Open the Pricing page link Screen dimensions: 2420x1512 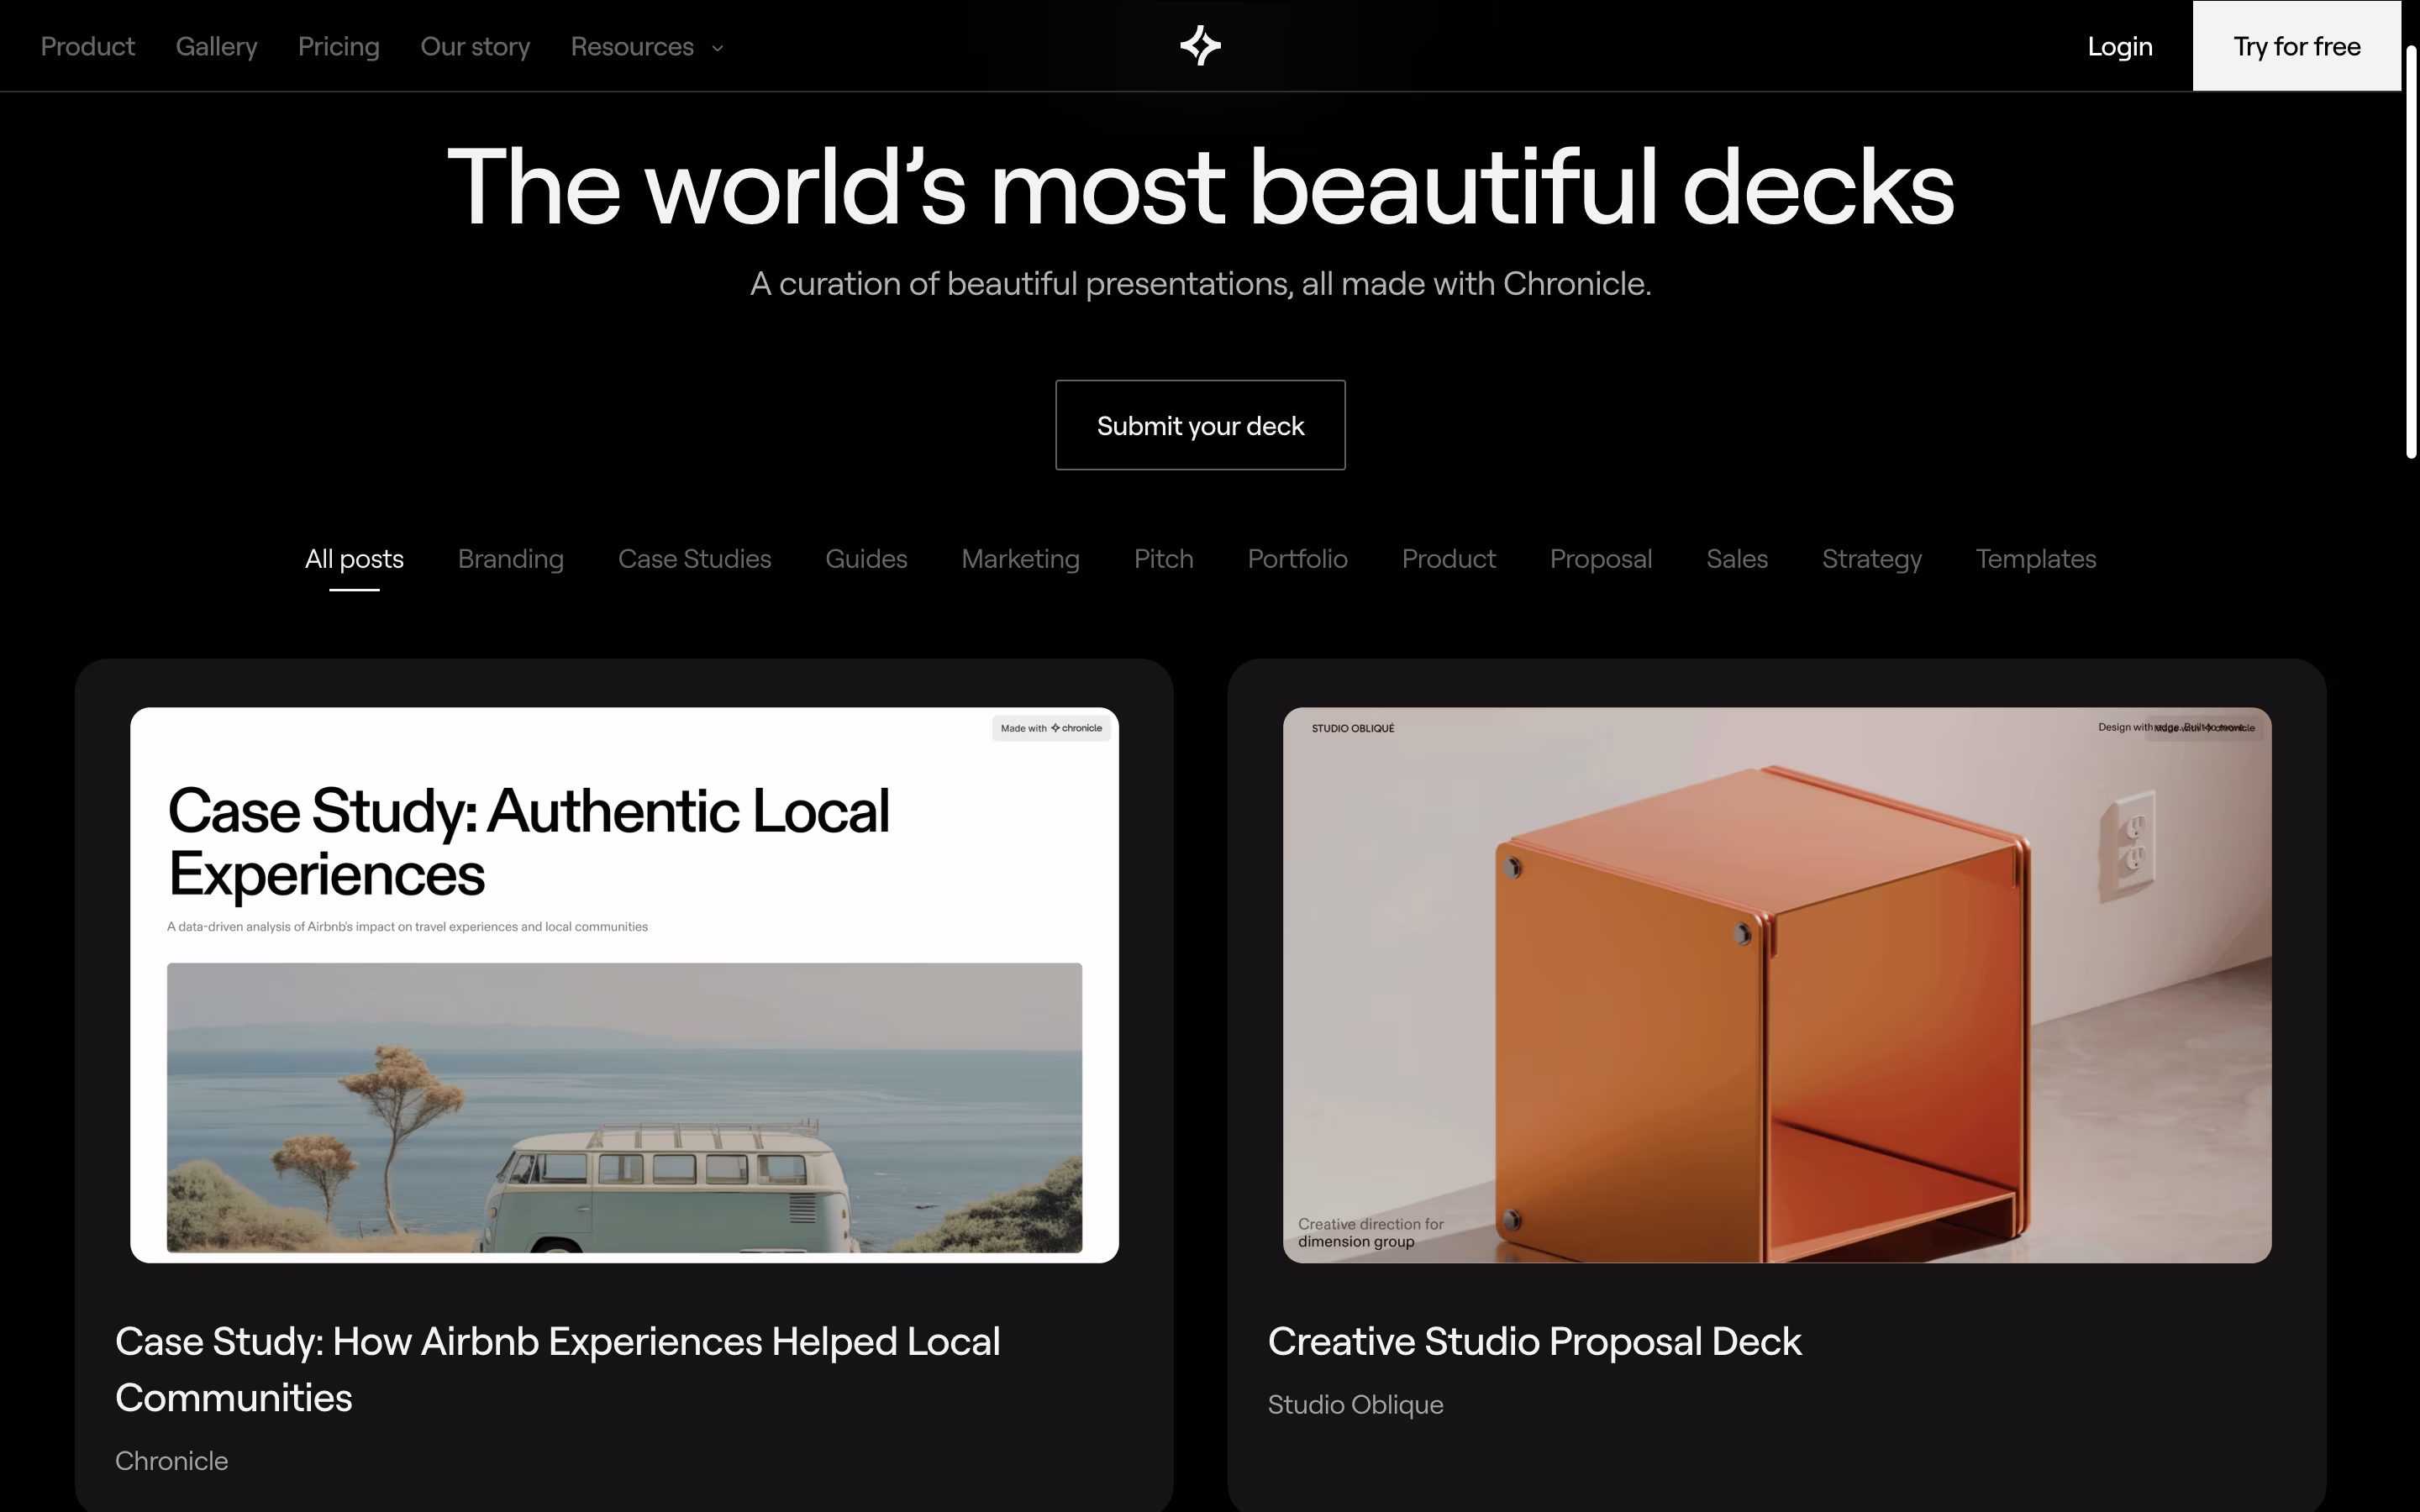click(x=339, y=46)
